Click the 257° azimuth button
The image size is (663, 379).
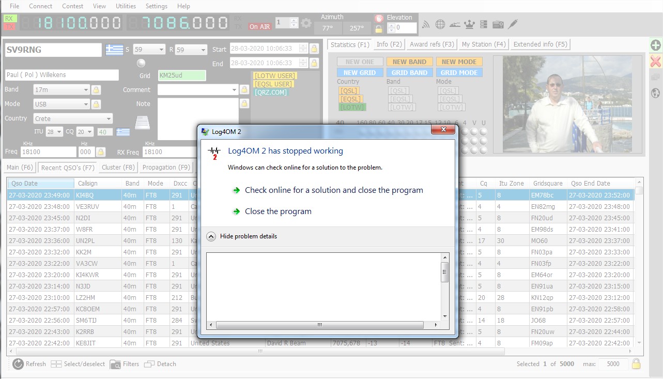tap(357, 28)
